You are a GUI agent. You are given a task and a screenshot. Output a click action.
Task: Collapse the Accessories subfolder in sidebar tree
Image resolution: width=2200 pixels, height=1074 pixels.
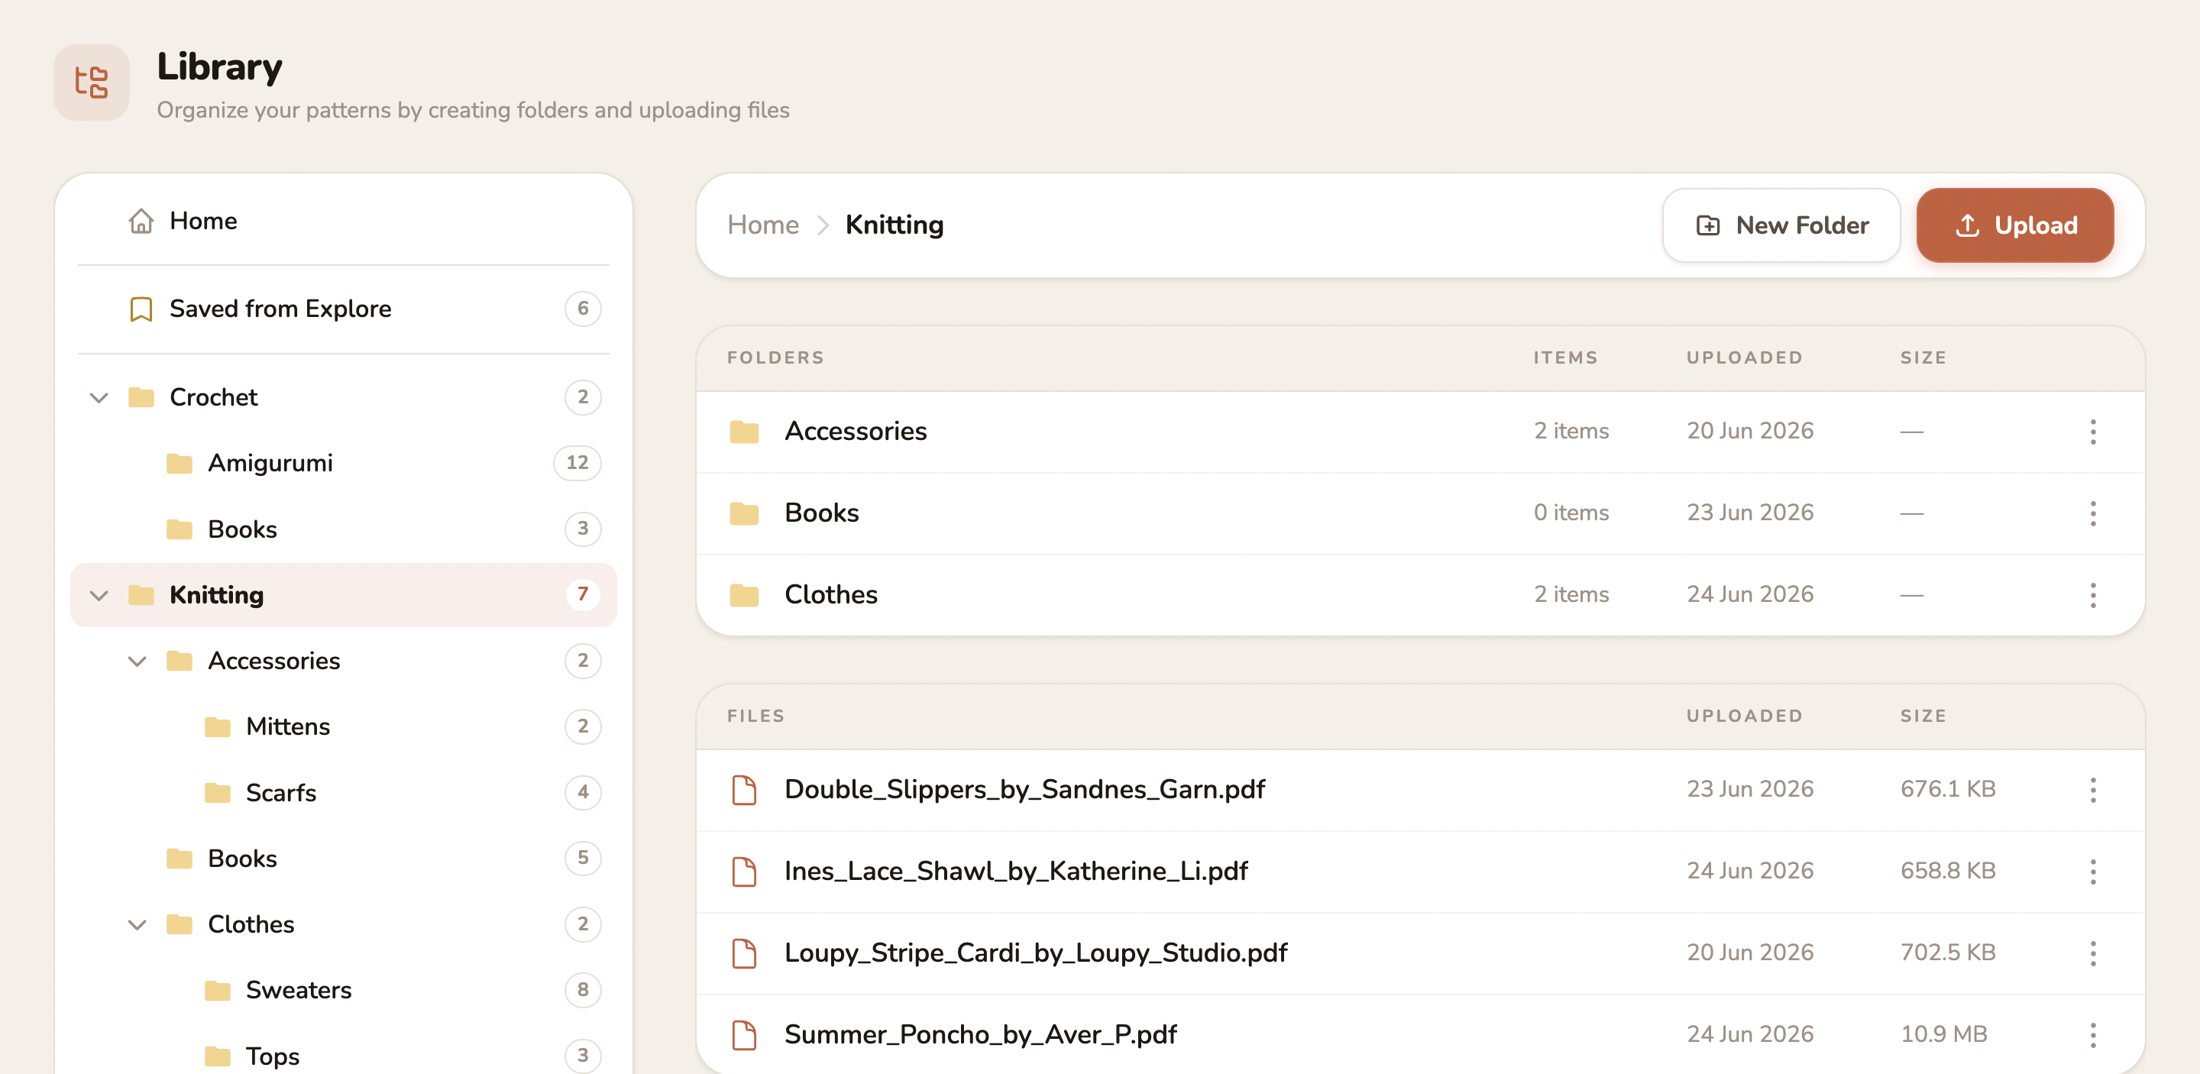pos(137,661)
